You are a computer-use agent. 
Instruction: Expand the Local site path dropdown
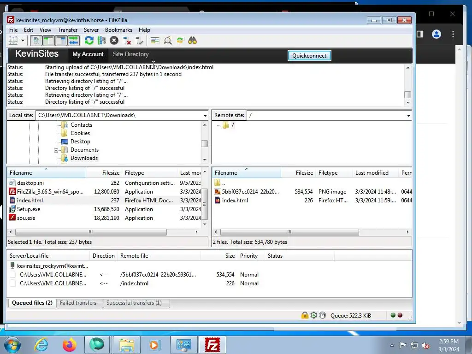pyautogui.click(x=205, y=115)
